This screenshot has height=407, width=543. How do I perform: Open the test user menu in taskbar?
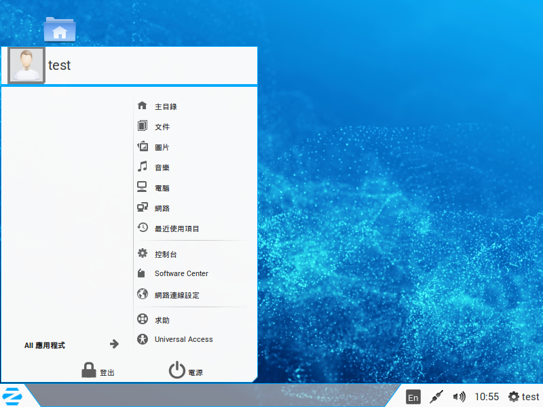pyautogui.click(x=530, y=397)
